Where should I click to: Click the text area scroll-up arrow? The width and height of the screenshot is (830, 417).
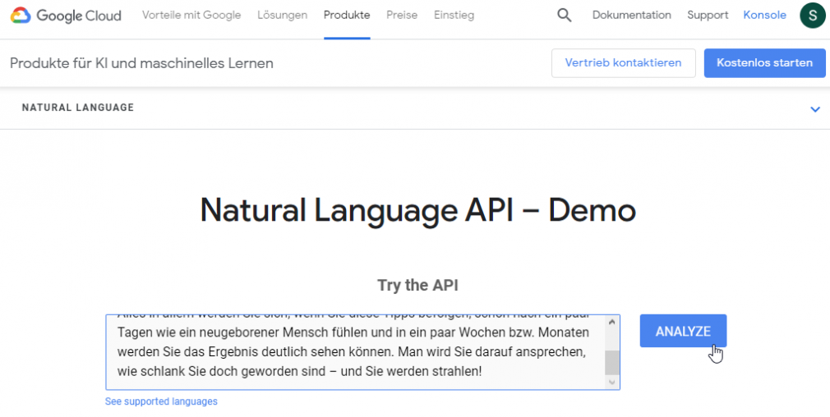[612, 322]
